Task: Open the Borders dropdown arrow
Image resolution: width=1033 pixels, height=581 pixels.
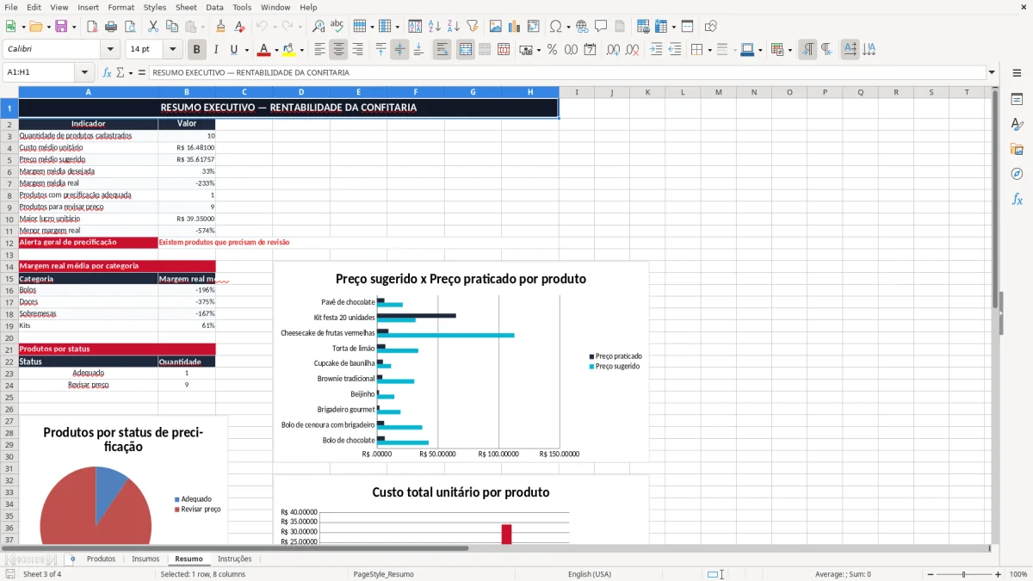Action: (710, 50)
